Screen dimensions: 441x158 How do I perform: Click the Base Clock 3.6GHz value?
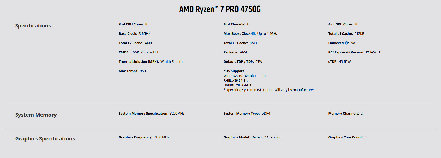[x=144, y=34]
